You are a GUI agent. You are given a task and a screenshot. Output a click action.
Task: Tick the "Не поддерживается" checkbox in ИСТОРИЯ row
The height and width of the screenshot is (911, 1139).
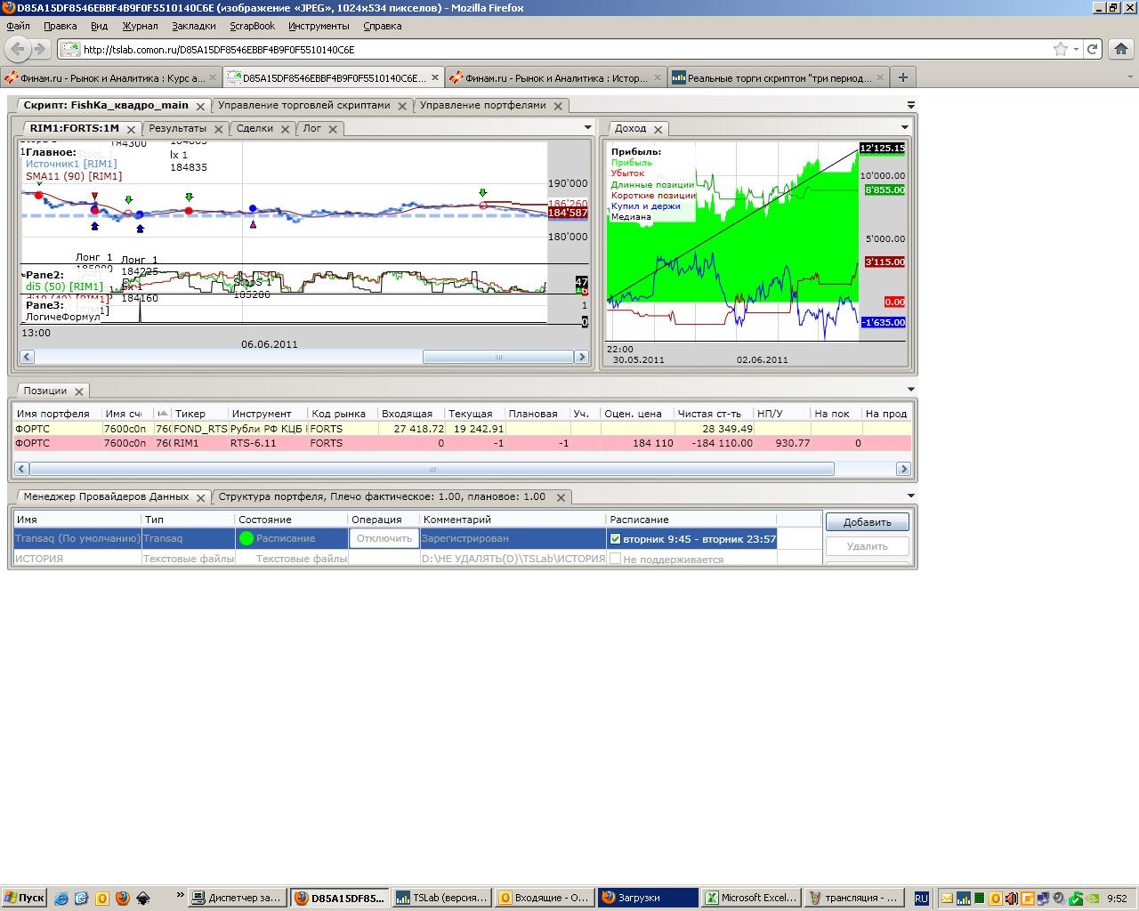615,559
